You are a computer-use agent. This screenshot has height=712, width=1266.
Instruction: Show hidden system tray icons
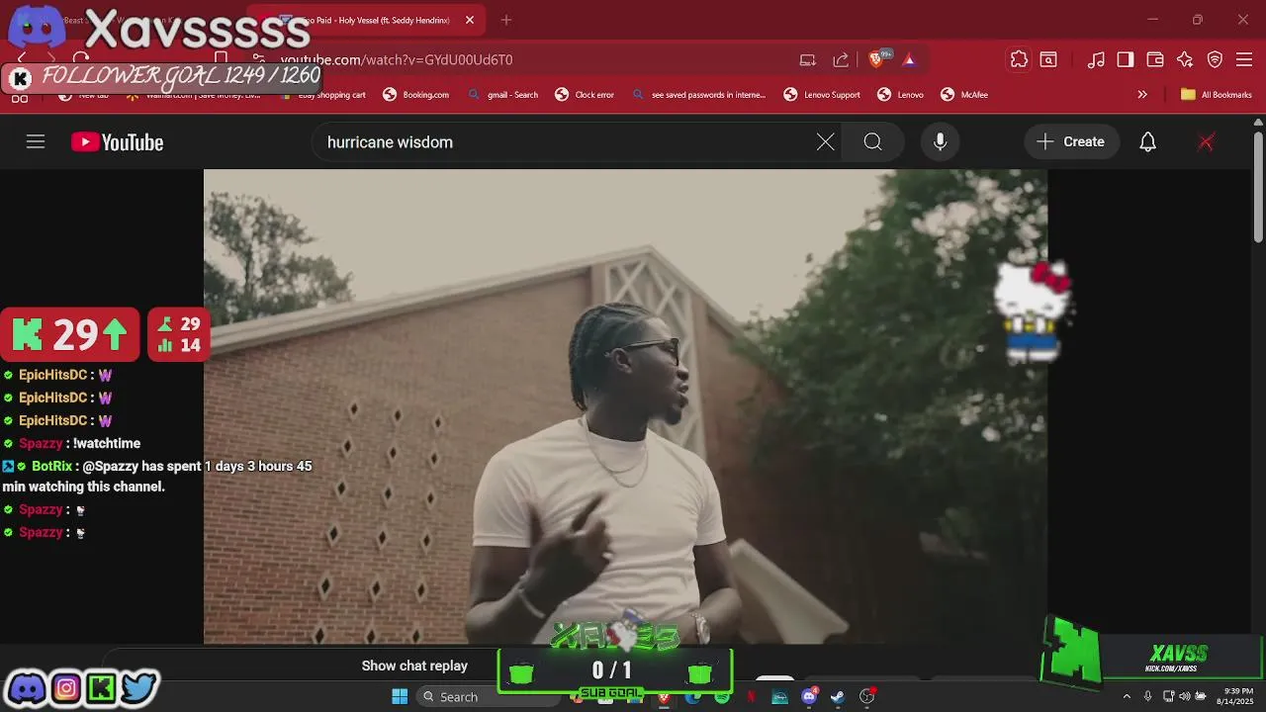(x=1127, y=697)
